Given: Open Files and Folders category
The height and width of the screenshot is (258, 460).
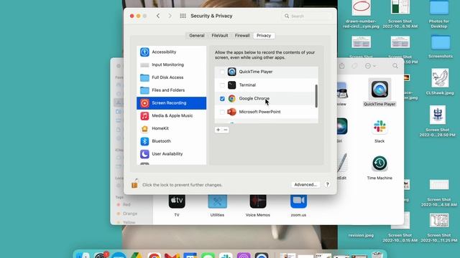Looking at the screenshot, I should tap(171, 90).
